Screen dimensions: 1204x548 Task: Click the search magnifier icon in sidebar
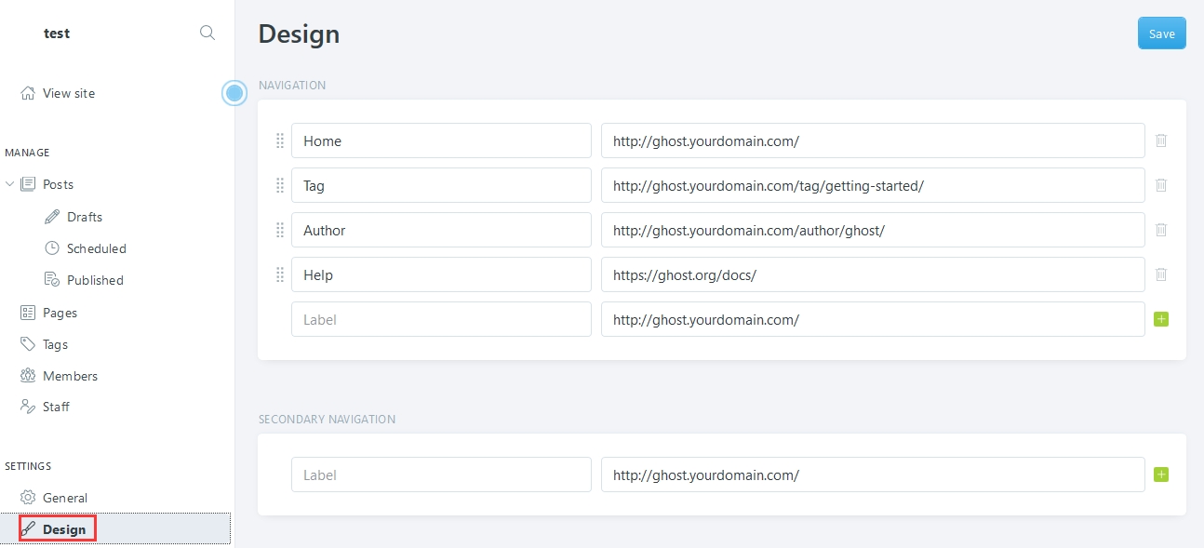[x=207, y=33]
